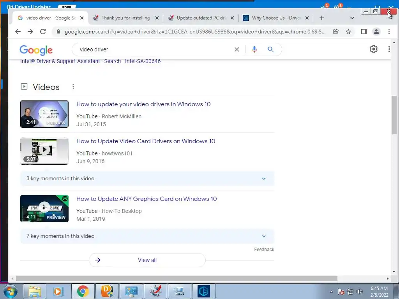Click the scroll up arrow

click(394, 42)
